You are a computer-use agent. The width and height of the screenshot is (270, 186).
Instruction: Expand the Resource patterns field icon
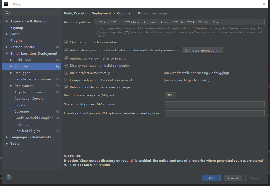pos(261,22)
